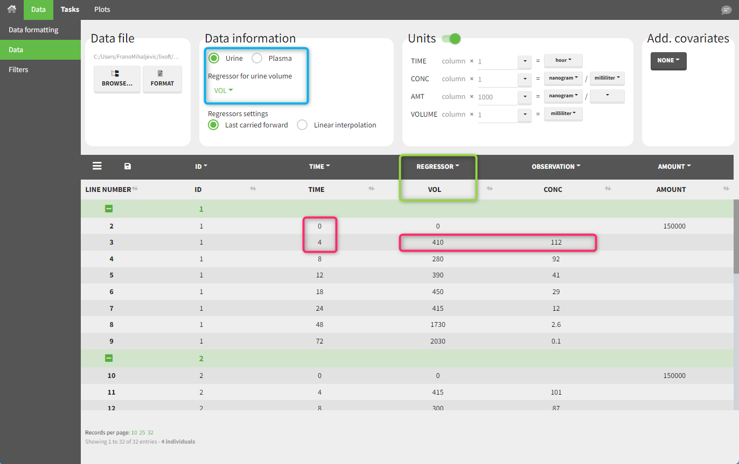739x464 pixels.
Task: Open the VOL urine volume regressor dropdown
Action: tap(224, 90)
